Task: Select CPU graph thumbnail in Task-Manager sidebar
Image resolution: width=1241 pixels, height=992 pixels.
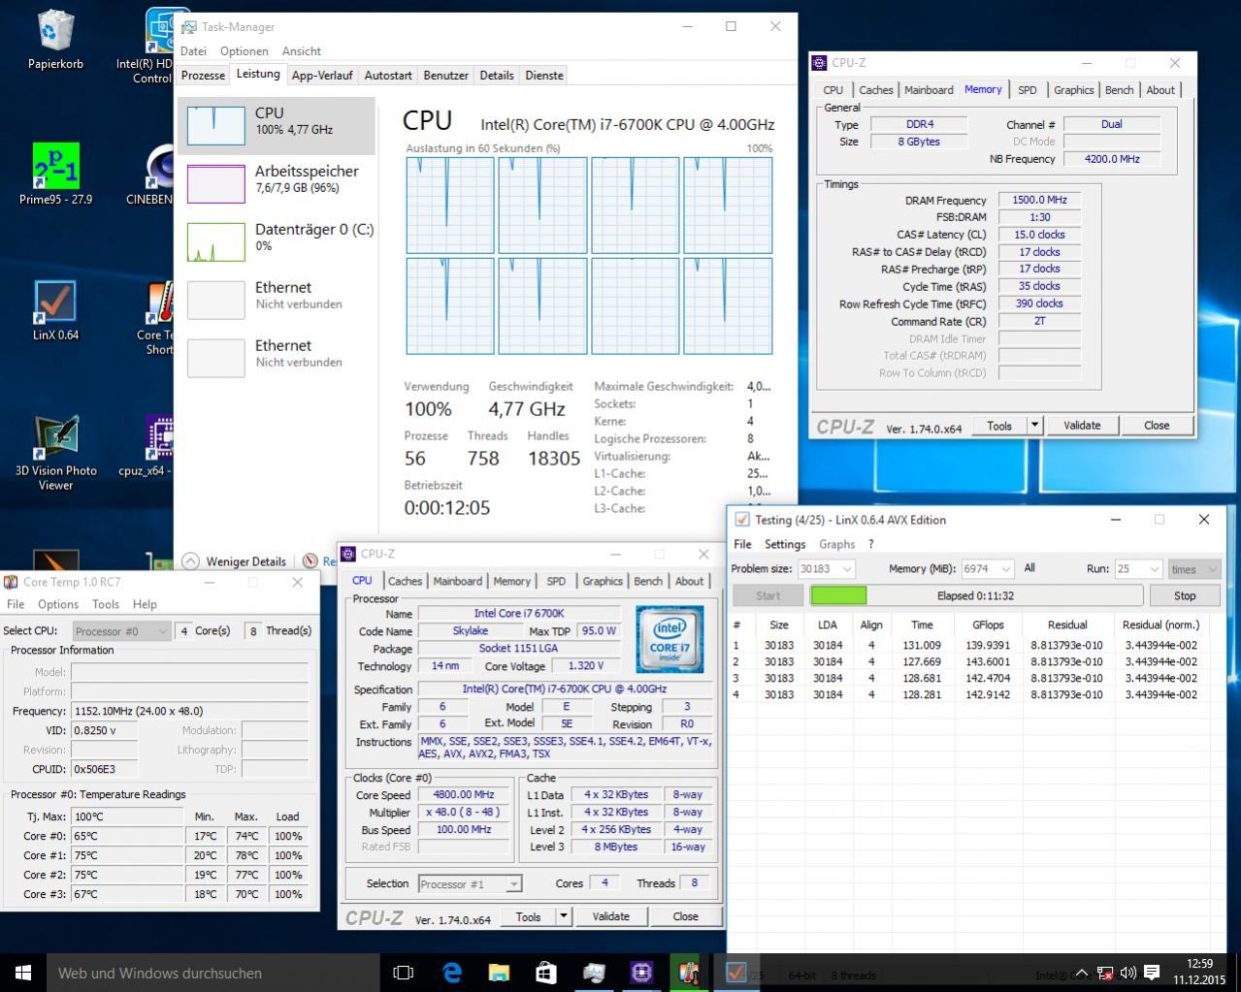Action: pyautogui.click(x=215, y=125)
